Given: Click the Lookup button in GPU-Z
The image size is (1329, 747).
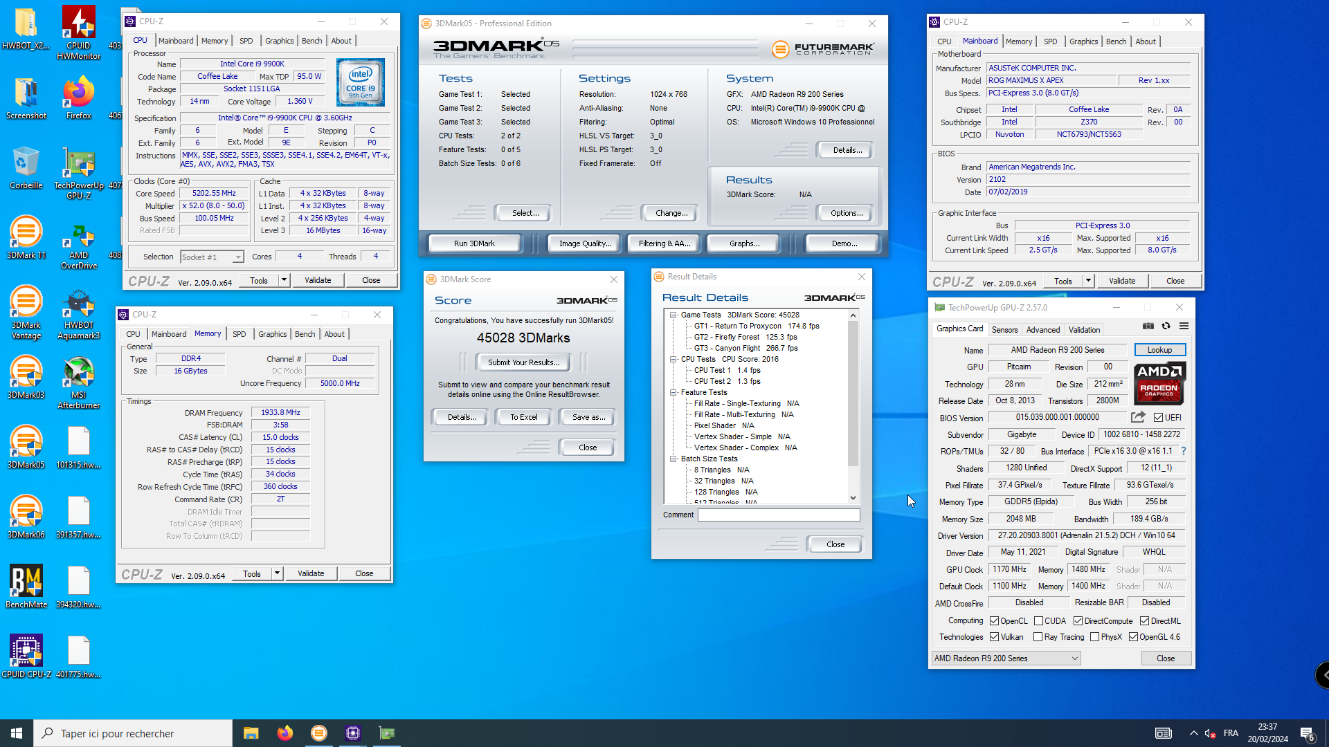Looking at the screenshot, I should point(1159,350).
